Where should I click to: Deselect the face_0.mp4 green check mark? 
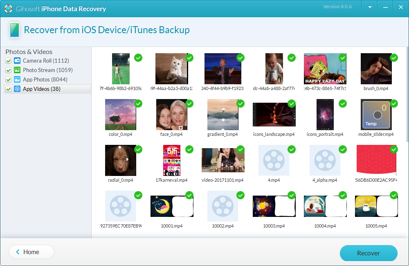pyautogui.click(x=189, y=104)
